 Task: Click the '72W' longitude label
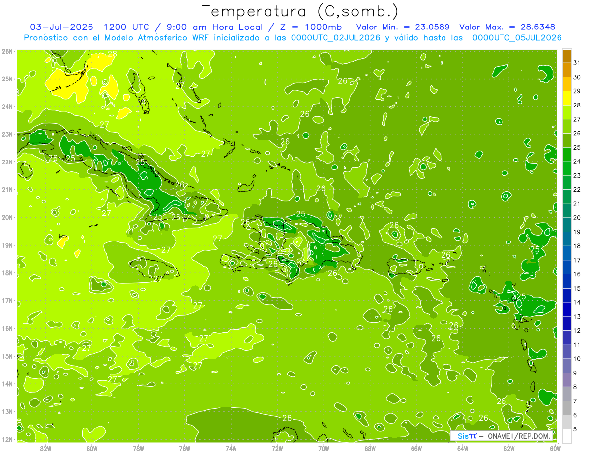coord(277,449)
